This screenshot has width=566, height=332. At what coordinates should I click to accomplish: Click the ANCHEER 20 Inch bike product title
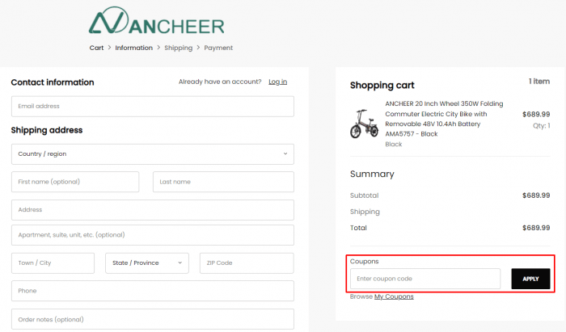pos(444,119)
